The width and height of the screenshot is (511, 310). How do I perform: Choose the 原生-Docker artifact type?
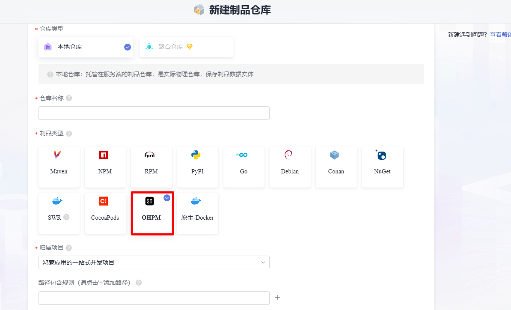point(197,213)
